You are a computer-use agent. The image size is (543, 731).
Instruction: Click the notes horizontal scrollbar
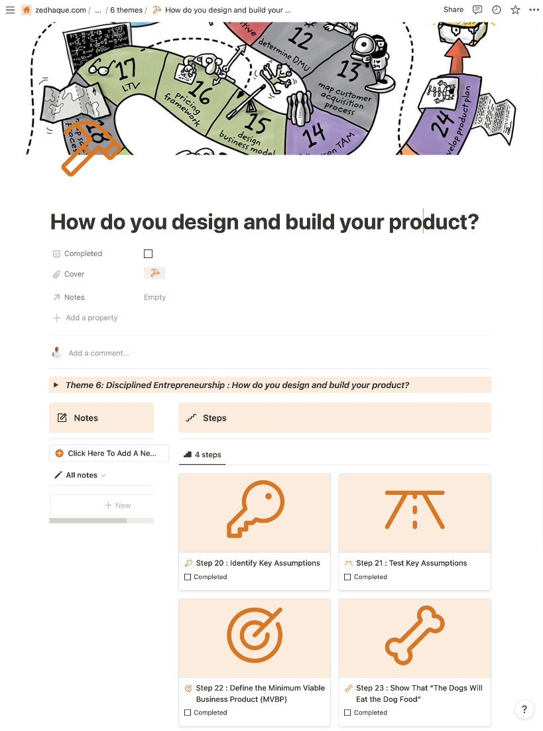88,521
